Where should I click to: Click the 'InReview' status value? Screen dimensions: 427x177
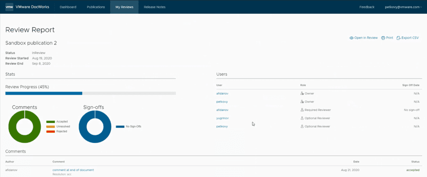point(39,53)
